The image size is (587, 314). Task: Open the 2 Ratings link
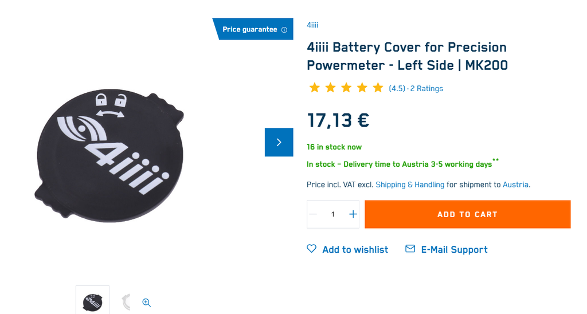(x=426, y=89)
